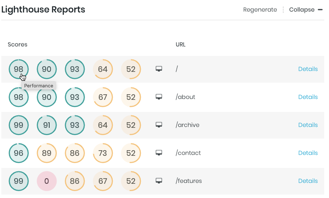
Task: Click the minus icon beside Collapse
Action: pos(320,9)
